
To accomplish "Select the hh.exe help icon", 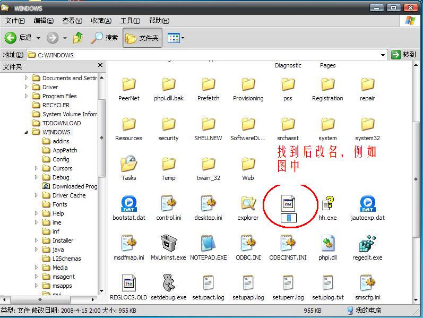I will pyautogui.click(x=328, y=203).
